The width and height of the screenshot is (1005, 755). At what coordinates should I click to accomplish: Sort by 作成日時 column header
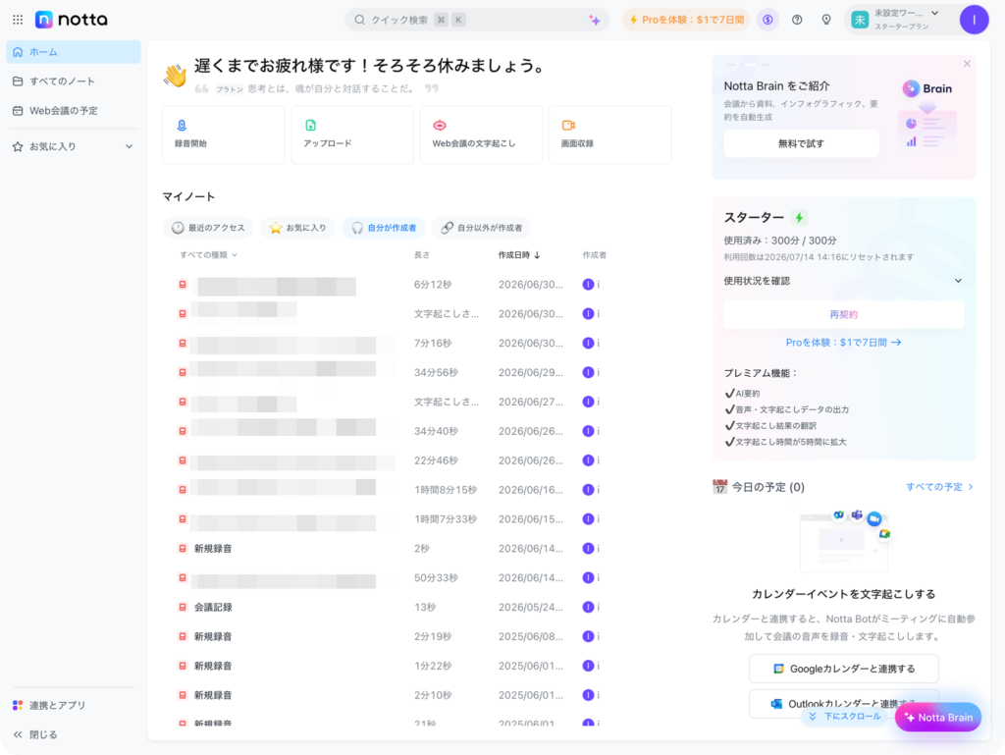click(x=519, y=255)
